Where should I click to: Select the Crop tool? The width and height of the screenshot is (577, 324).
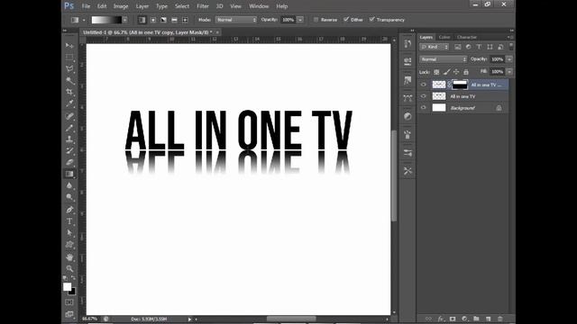coord(69,92)
